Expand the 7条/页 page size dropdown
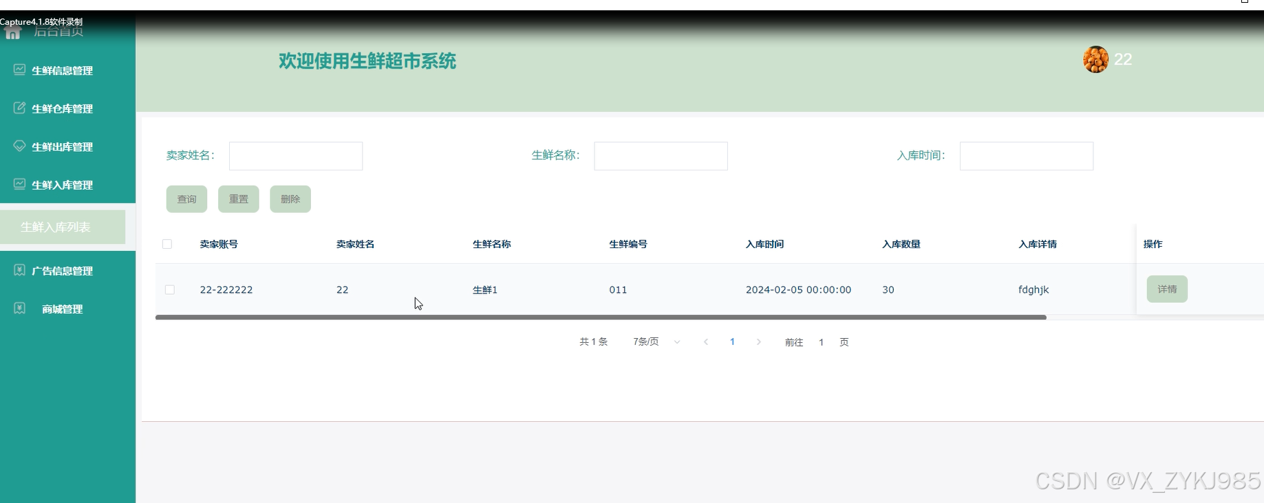 [656, 342]
